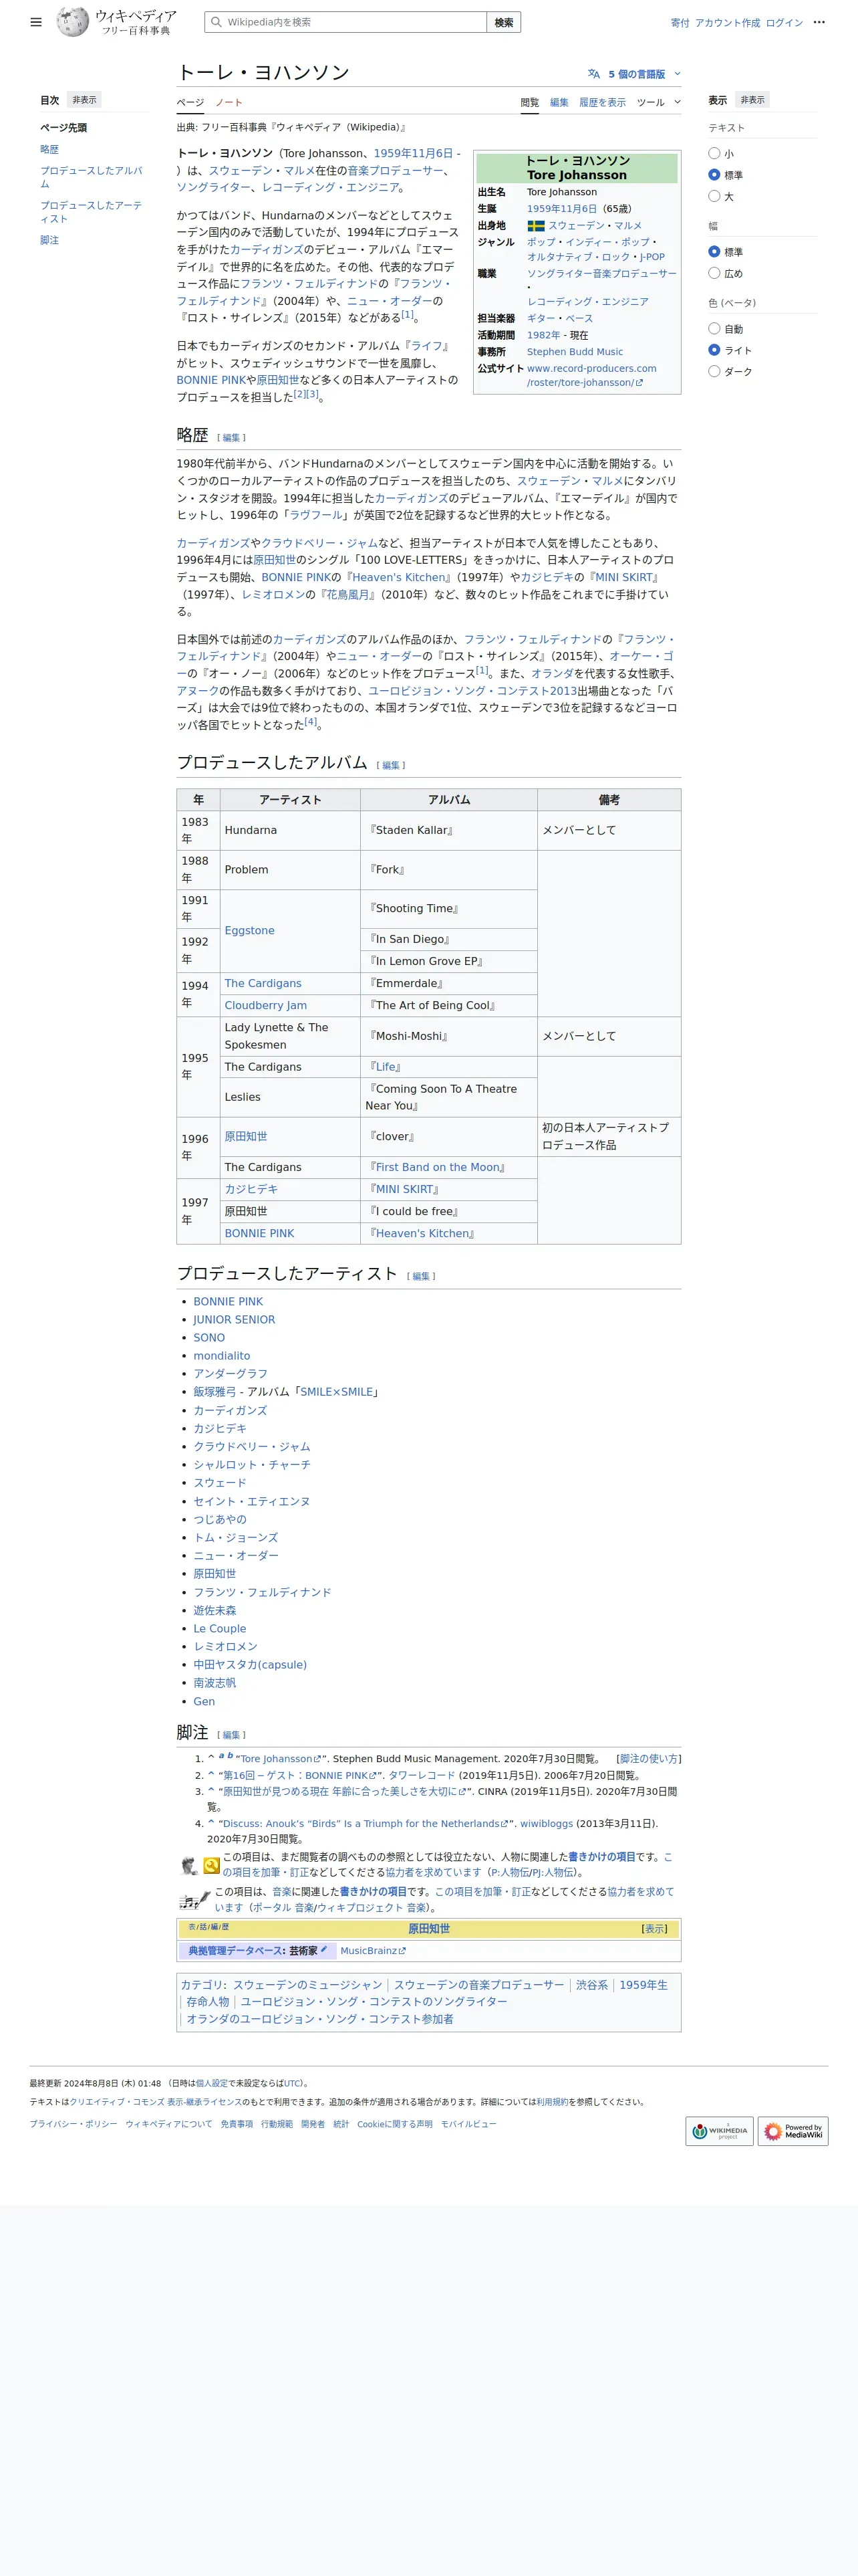Hide the appearance 表示 panel
This screenshot has width=858, height=2576.
click(752, 100)
